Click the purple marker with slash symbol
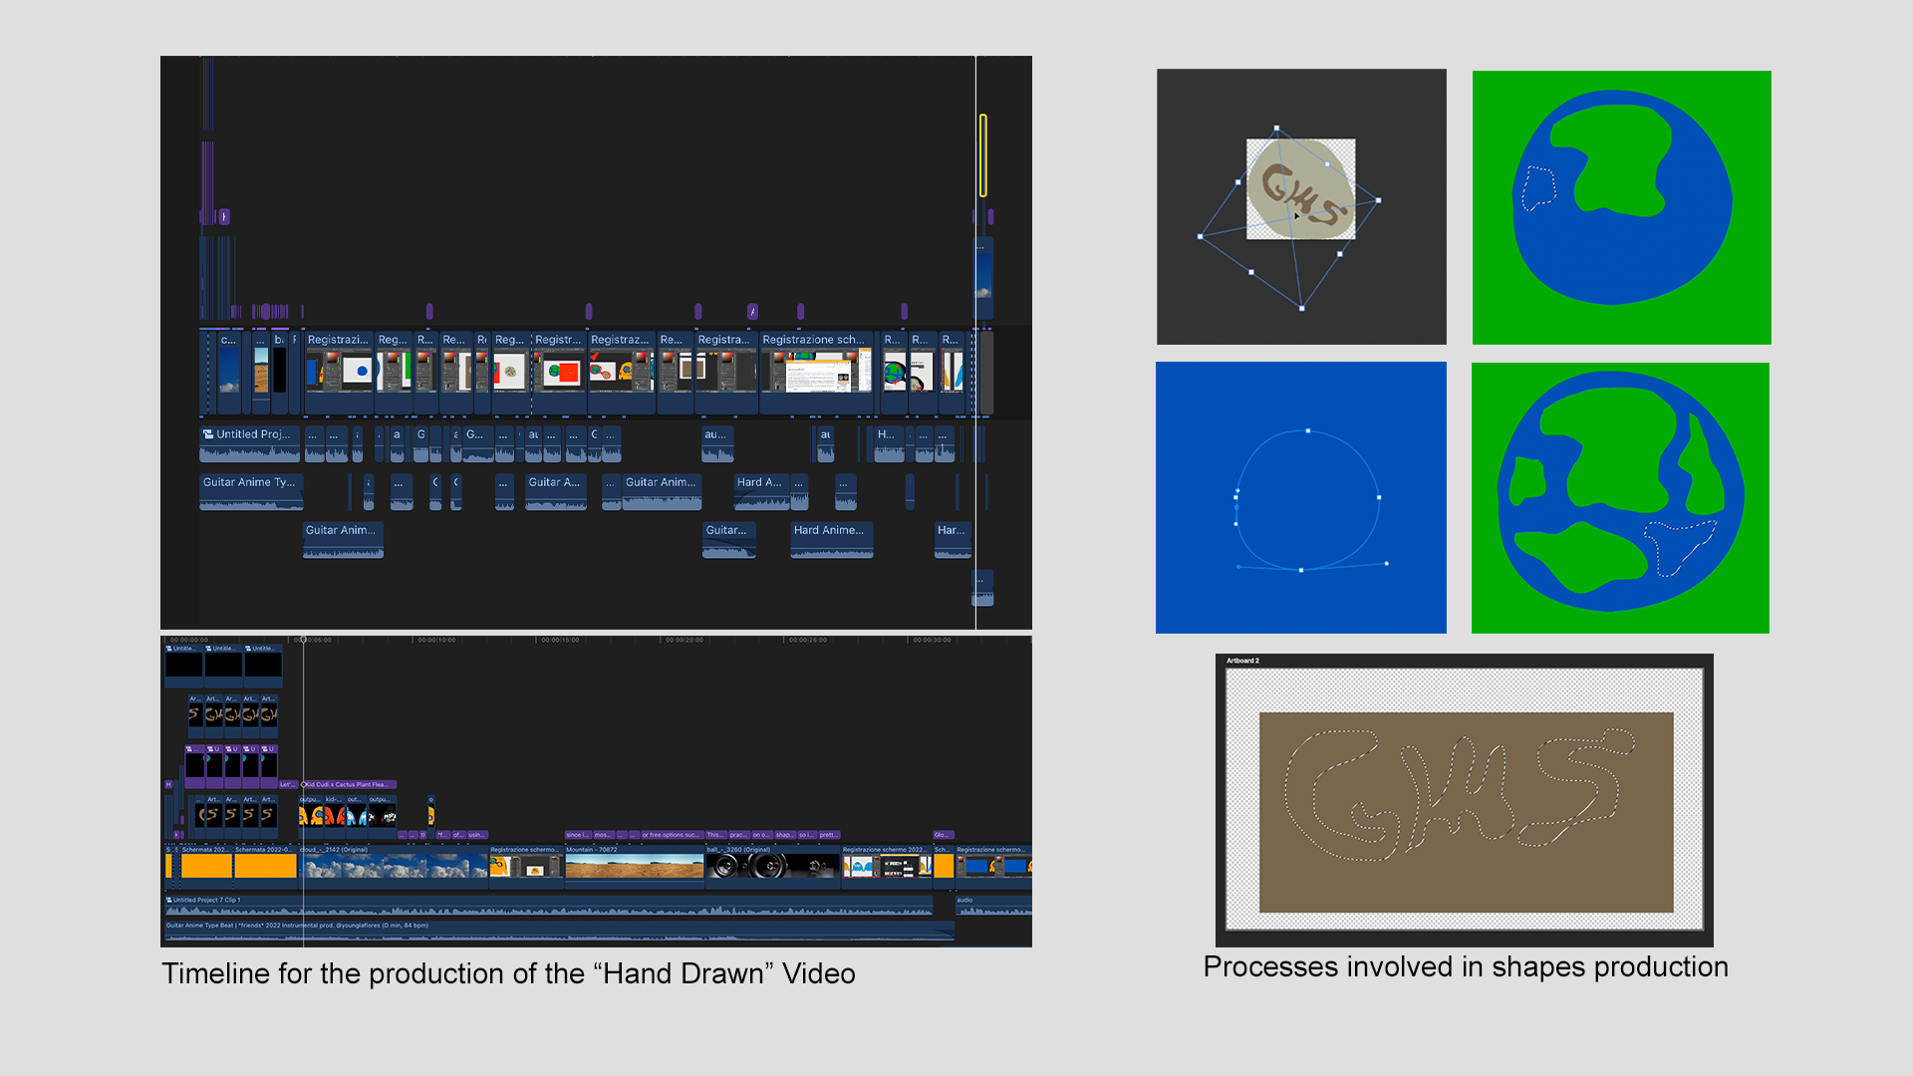 point(752,311)
